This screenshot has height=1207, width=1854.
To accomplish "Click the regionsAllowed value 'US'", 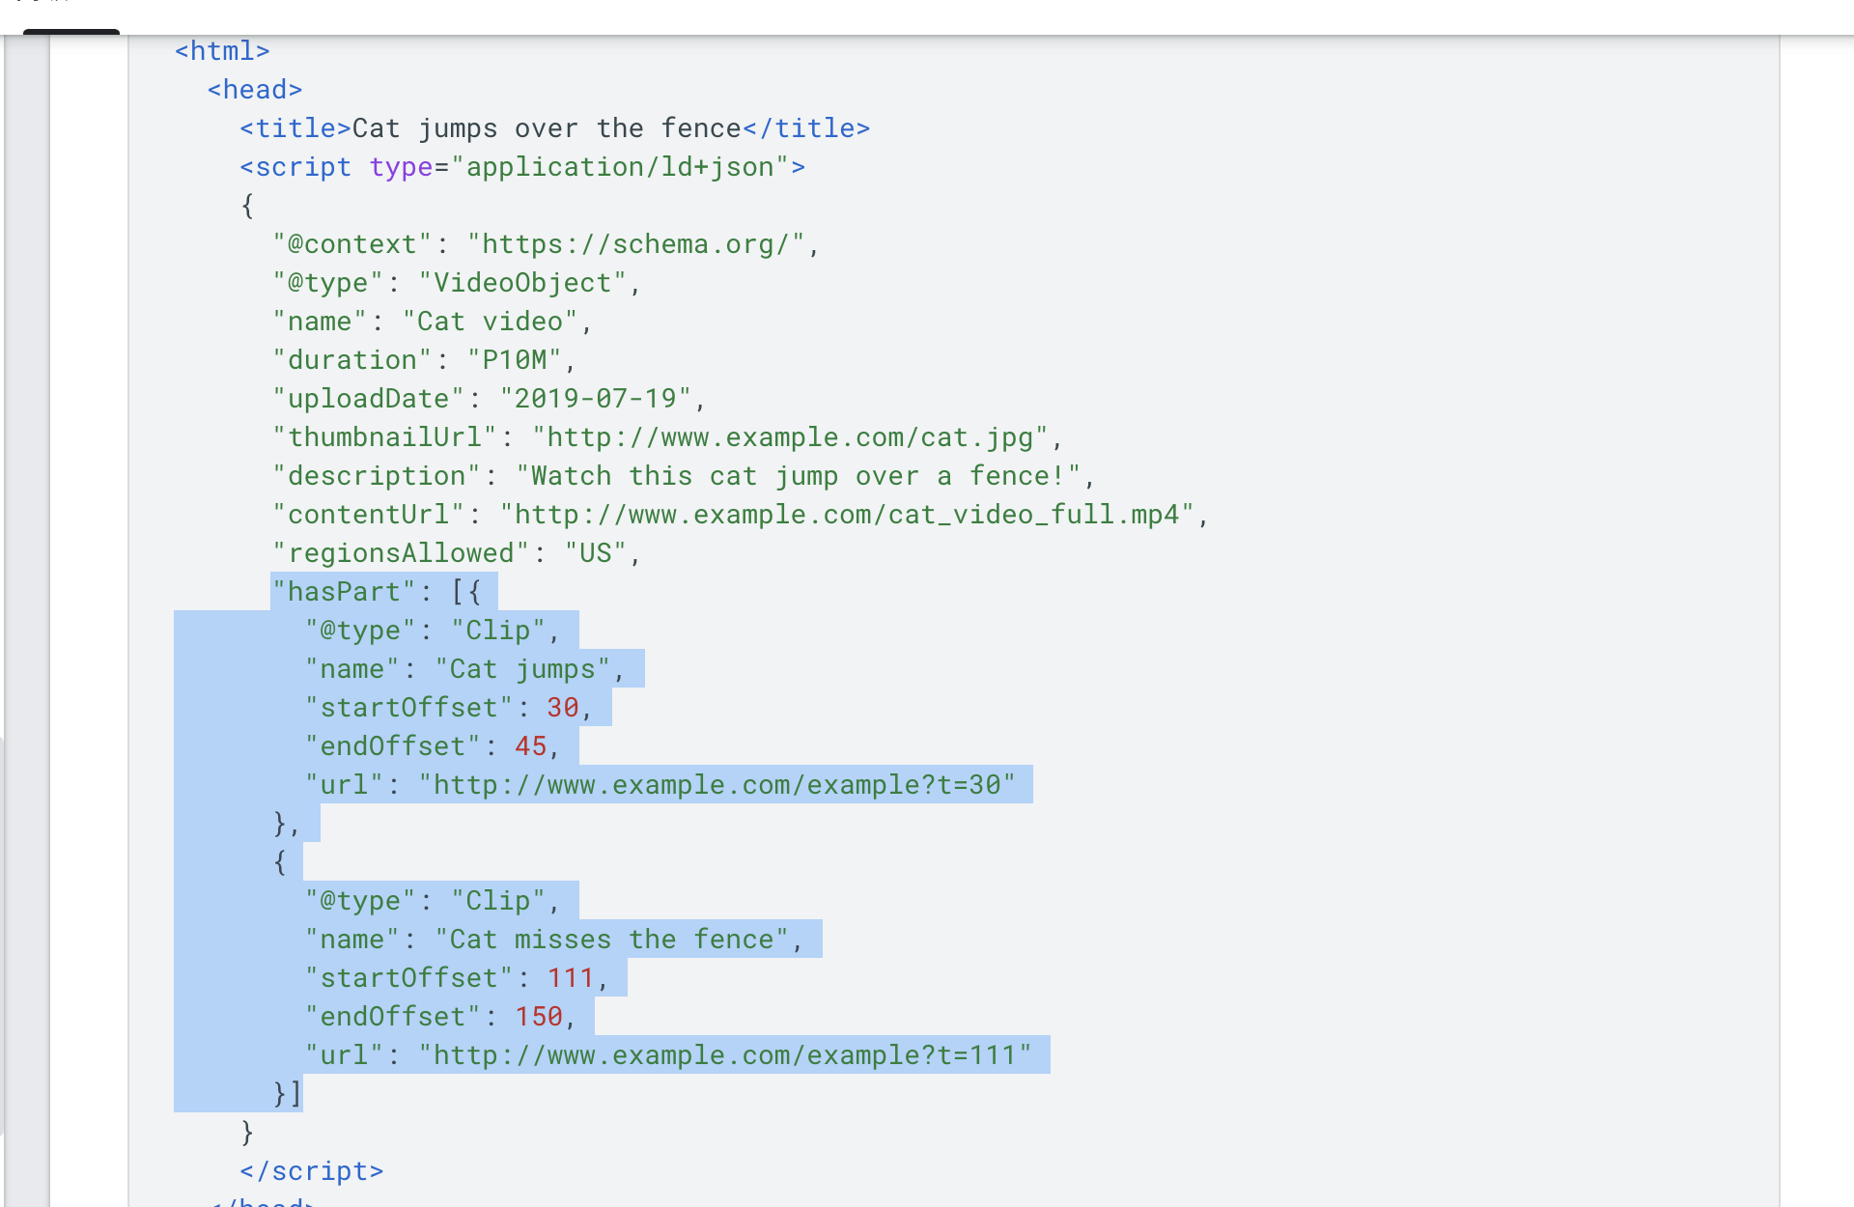I will coord(596,553).
